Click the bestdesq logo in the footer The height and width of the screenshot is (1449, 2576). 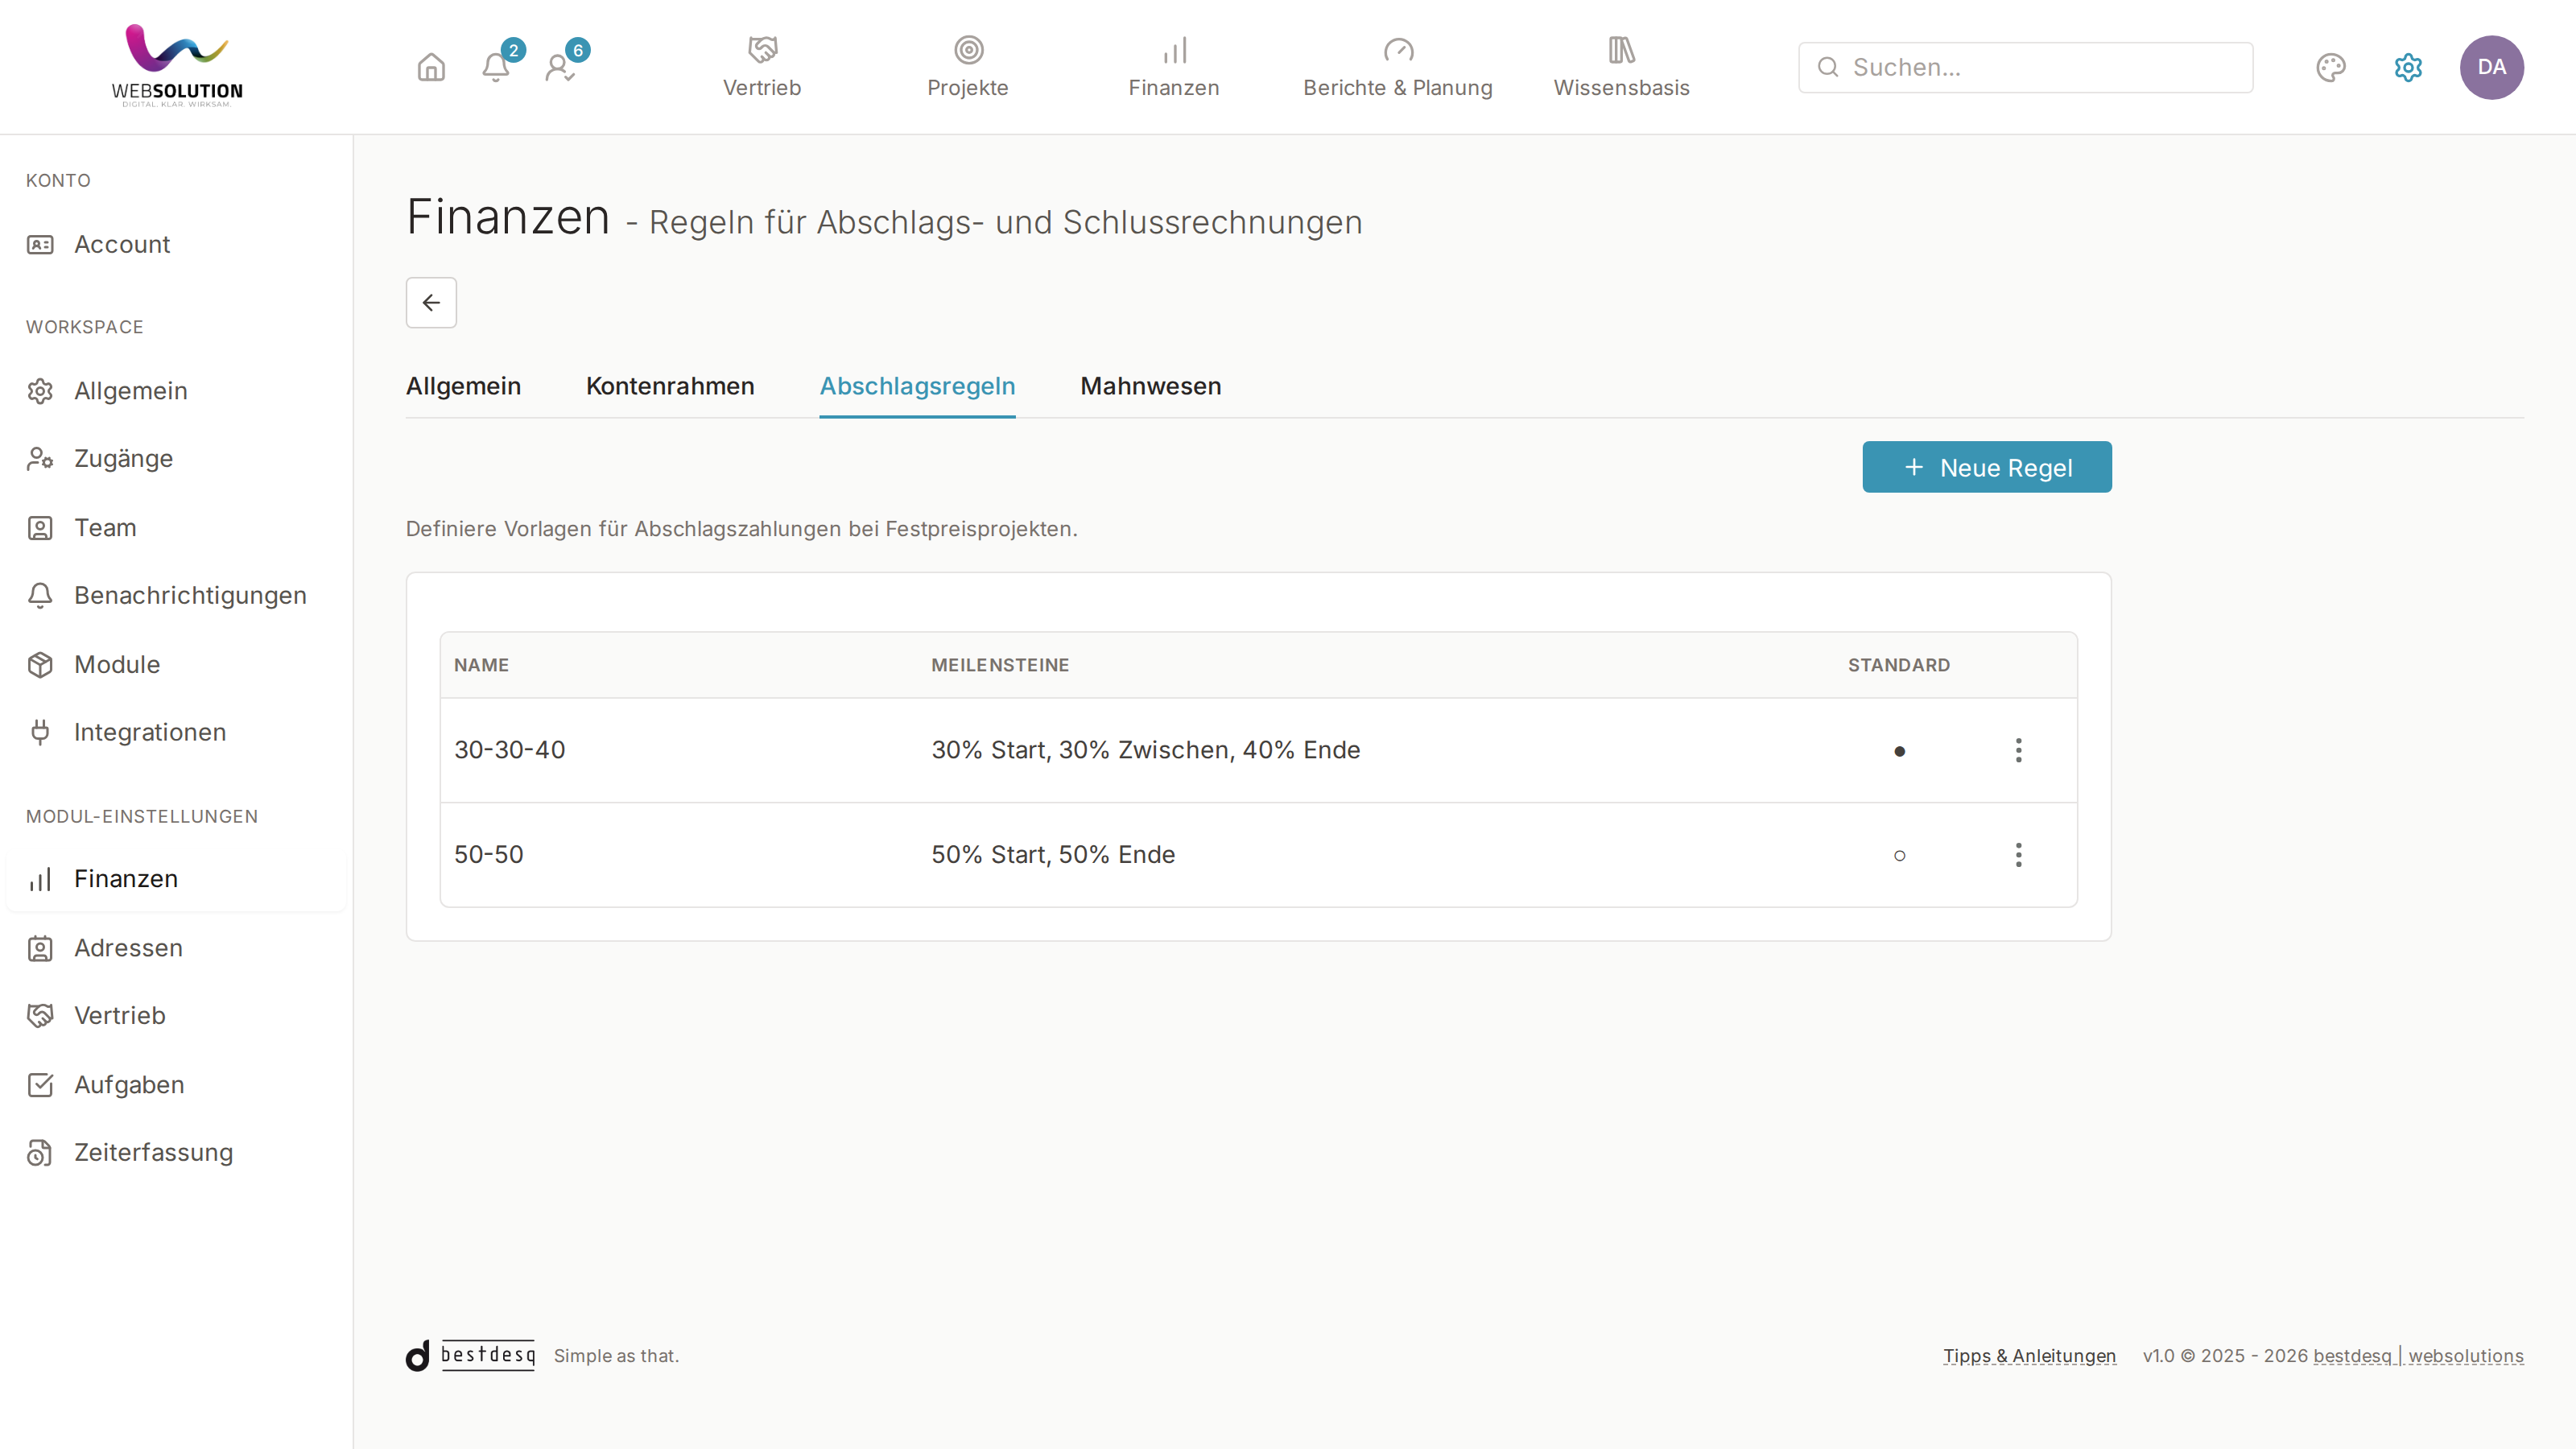(470, 1355)
